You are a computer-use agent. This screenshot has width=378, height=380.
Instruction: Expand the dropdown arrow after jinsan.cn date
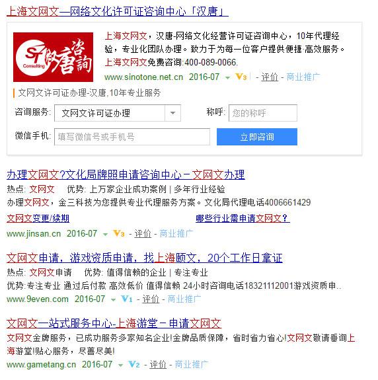point(105,235)
